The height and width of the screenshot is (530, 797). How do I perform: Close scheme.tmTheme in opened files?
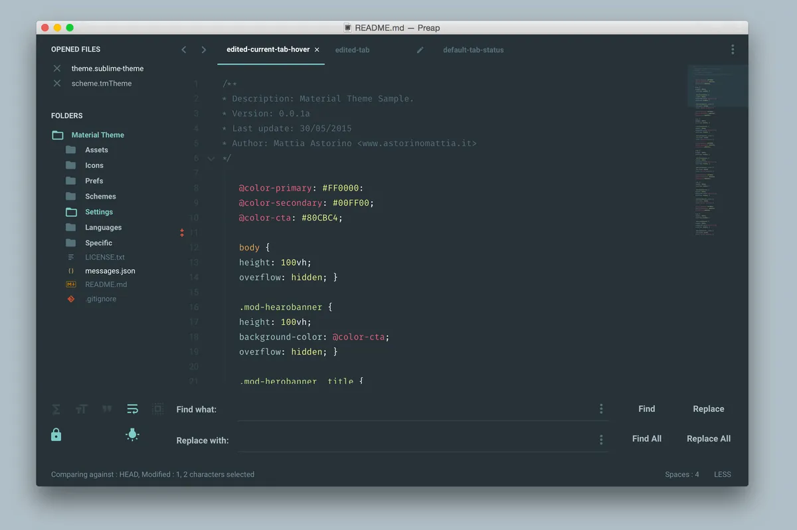(x=57, y=83)
